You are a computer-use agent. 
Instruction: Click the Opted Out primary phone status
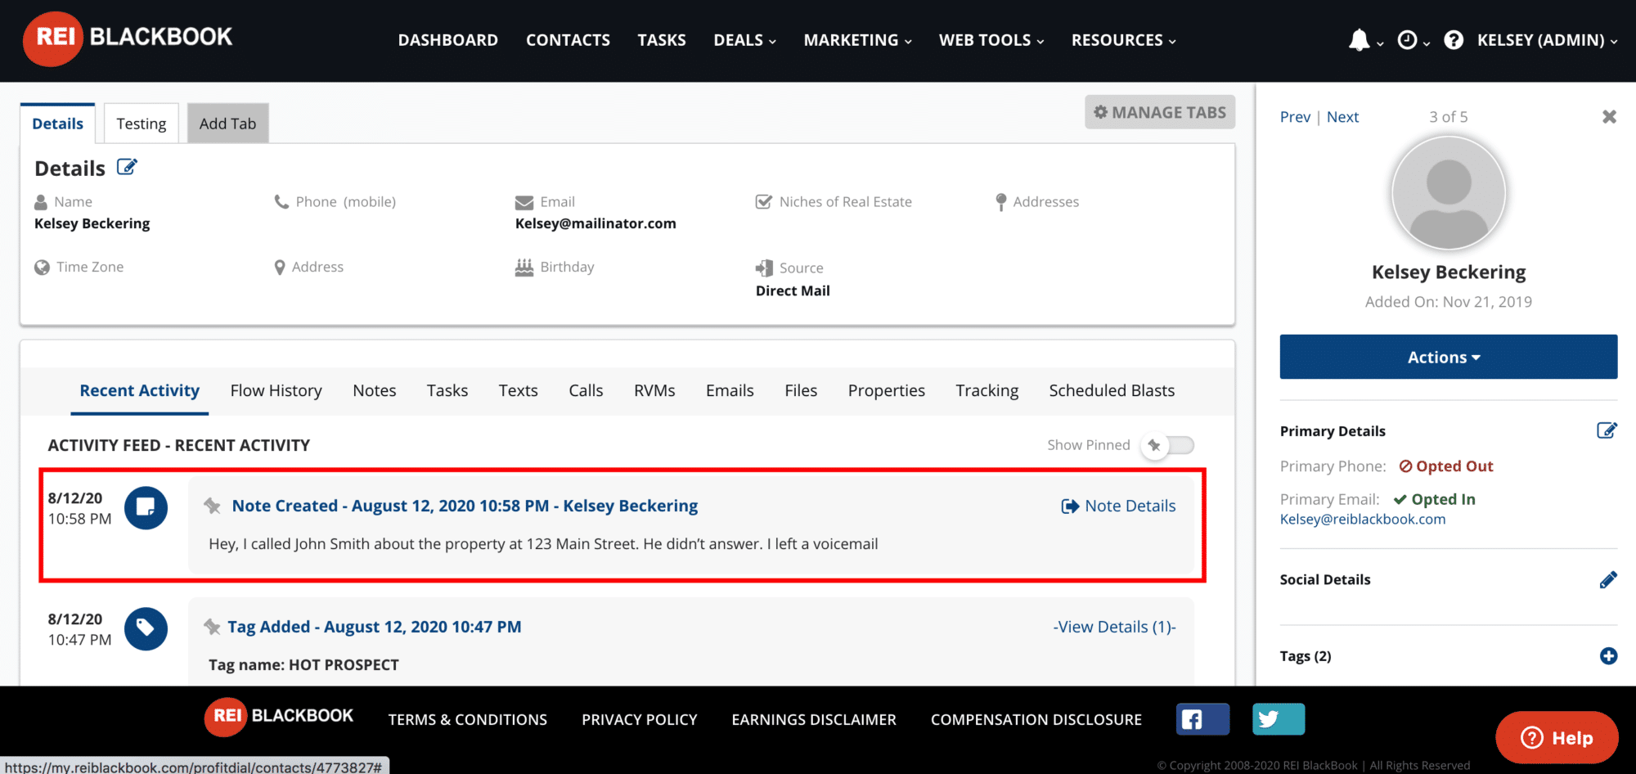pyautogui.click(x=1446, y=466)
